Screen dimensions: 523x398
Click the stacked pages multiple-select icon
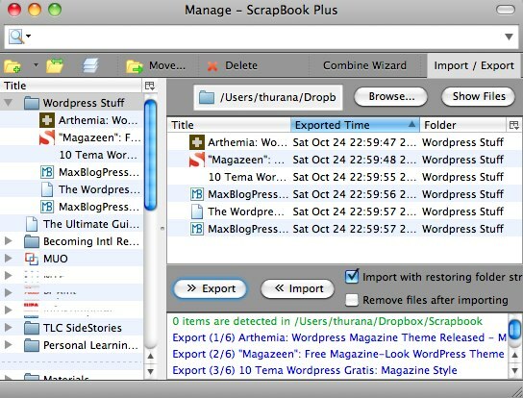(90, 65)
